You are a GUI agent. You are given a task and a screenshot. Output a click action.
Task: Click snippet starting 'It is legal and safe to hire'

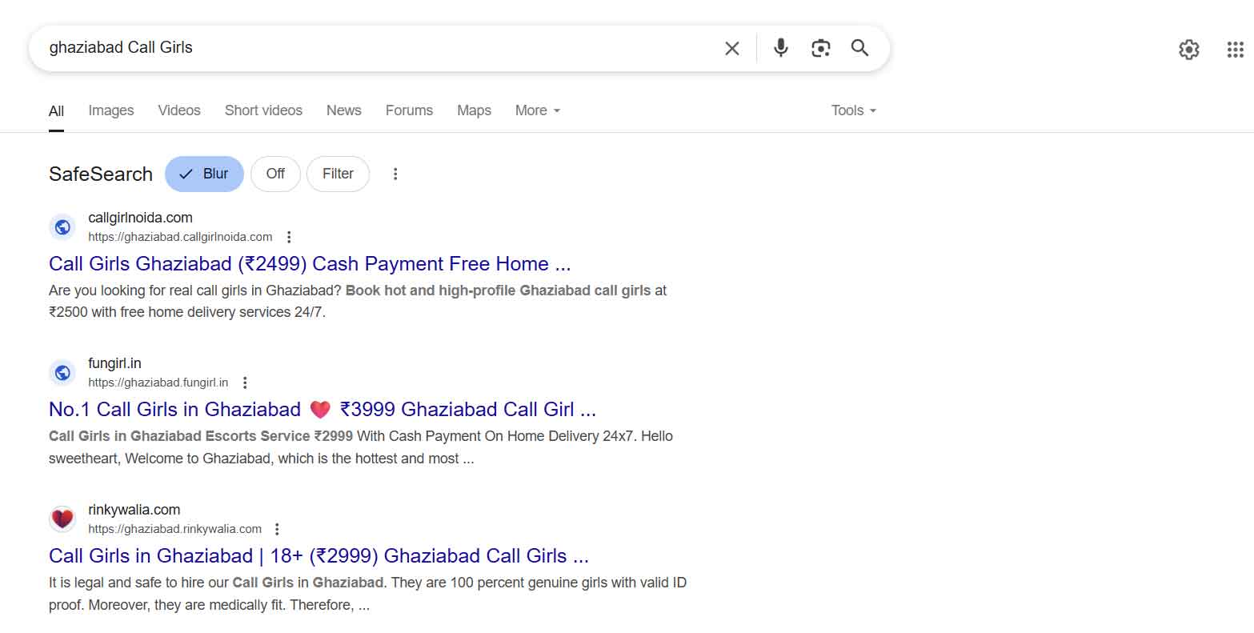point(368,594)
